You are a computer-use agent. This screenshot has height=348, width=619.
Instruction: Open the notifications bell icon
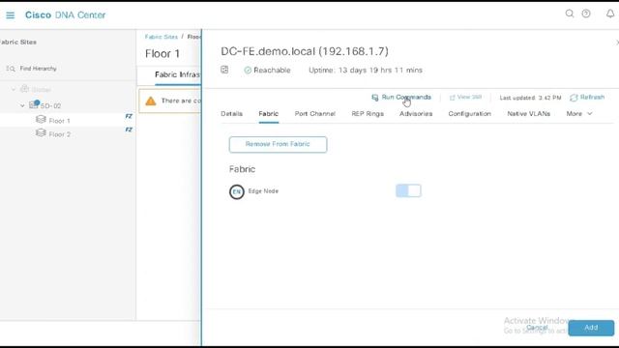(610, 14)
